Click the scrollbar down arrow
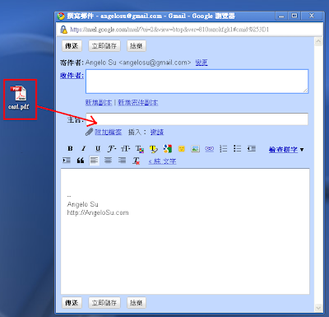 click(x=318, y=308)
